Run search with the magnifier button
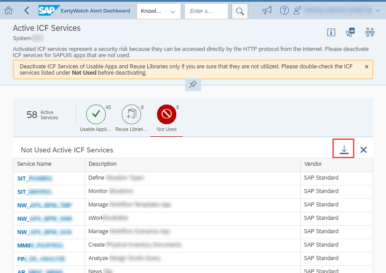This screenshot has height=273, width=386. pyautogui.click(x=240, y=11)
